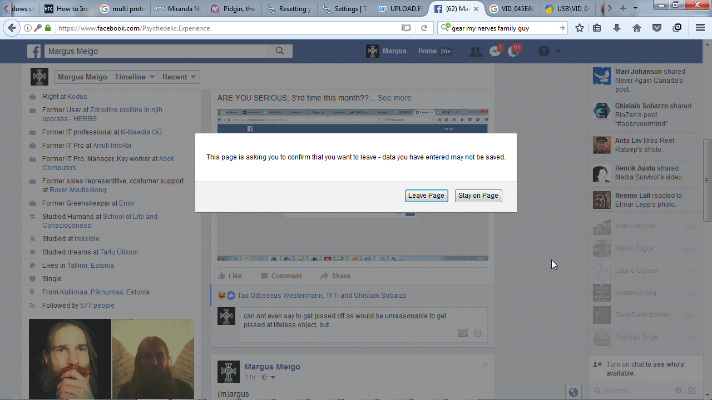
Task: Open Firefox hamburger menu
Action: (700, 28)
